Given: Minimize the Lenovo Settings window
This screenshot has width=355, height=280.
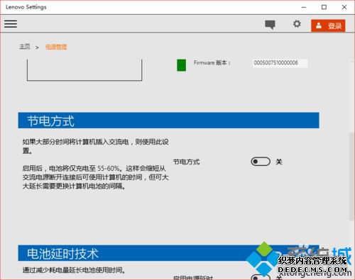Looking at the screenshot, I should (x=304, y=7).
